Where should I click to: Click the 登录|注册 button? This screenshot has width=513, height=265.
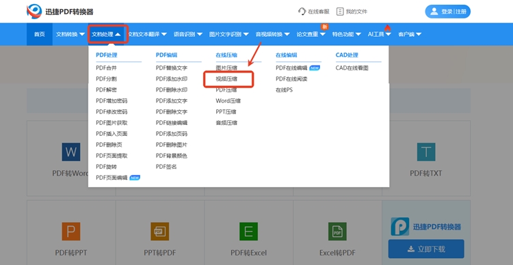(x=447, y=12)
